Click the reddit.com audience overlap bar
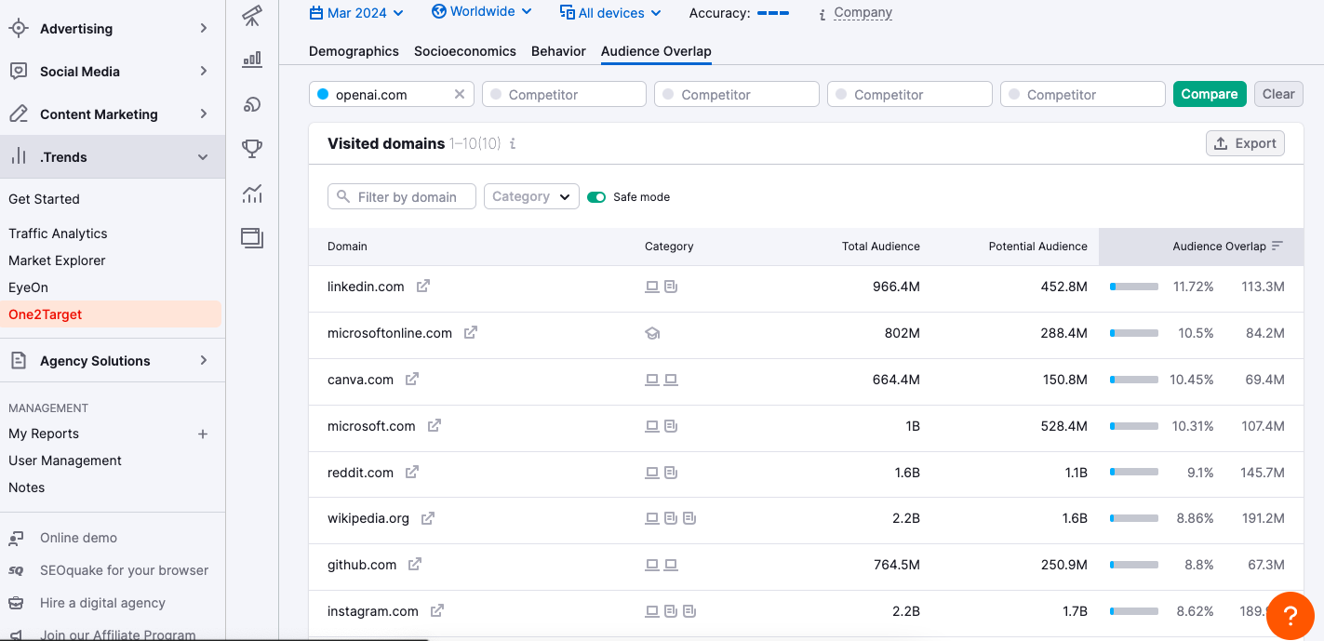This screenshot has height=641, width=1324. tap(1134, 473)
